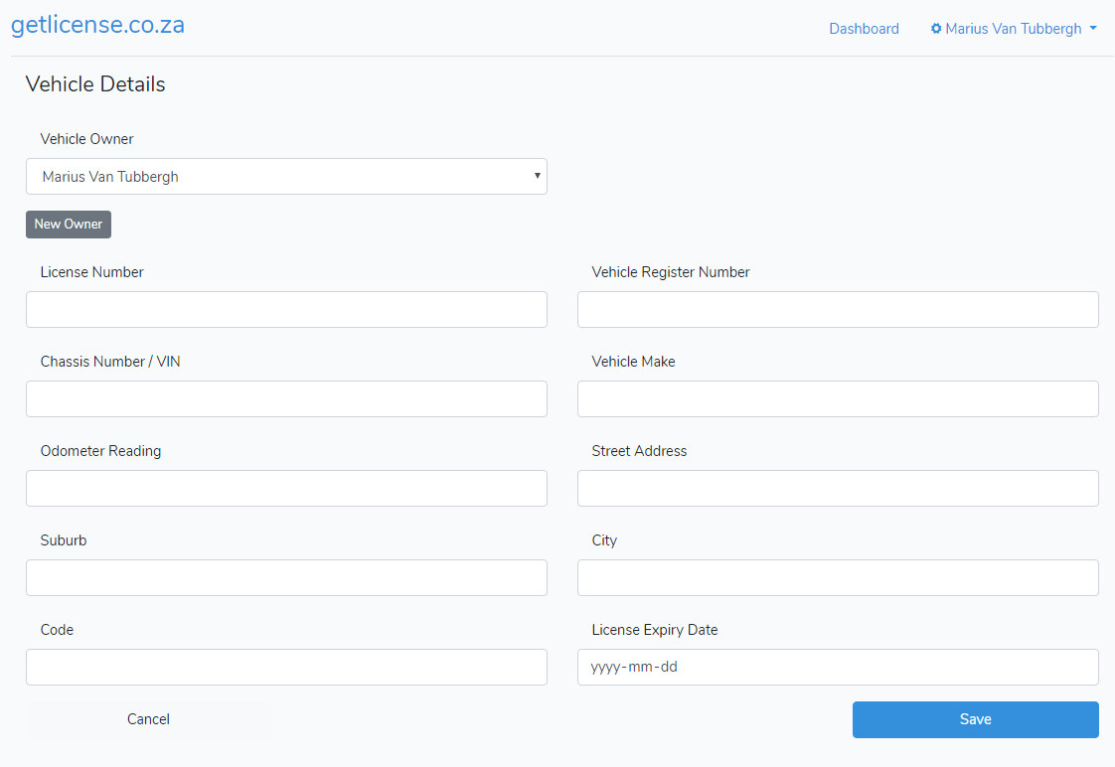Image resolution: width=1115 pixels, height=767 pixels.
Task: Expand the Vehicle Owner dropdown
Action: [286, 176]
